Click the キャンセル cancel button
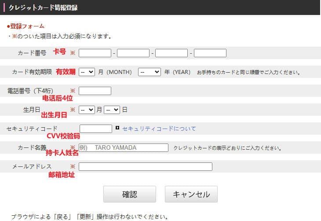The height and width of the screenshot is (221, 321). coord(191,194)
